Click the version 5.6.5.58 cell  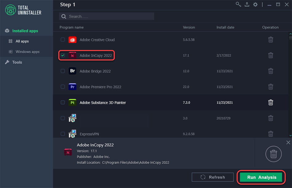click(189, 40)
